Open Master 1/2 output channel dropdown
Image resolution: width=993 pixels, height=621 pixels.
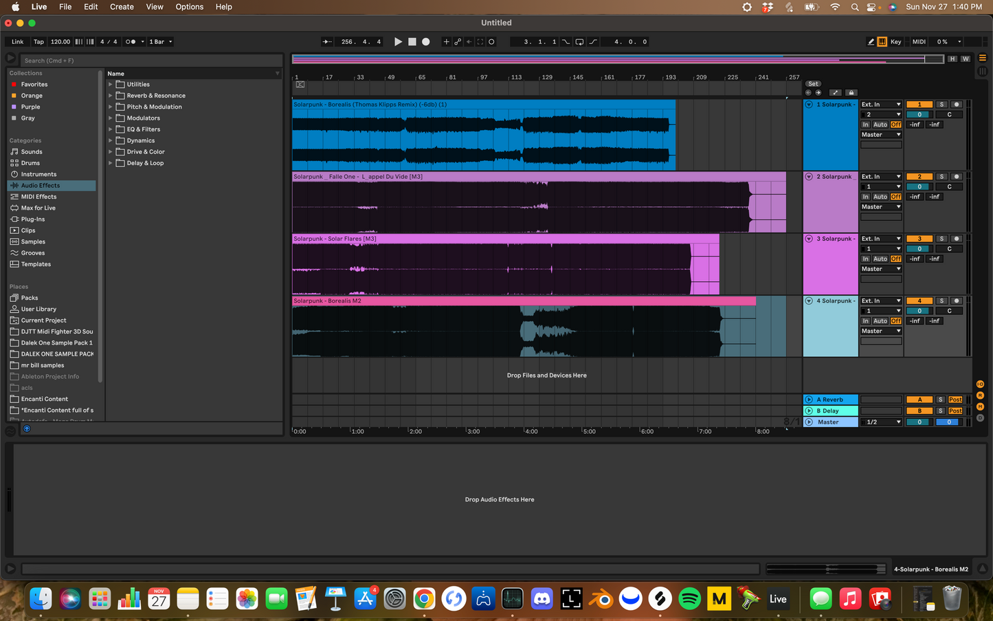pyautogui.click(x=881, y=422)
